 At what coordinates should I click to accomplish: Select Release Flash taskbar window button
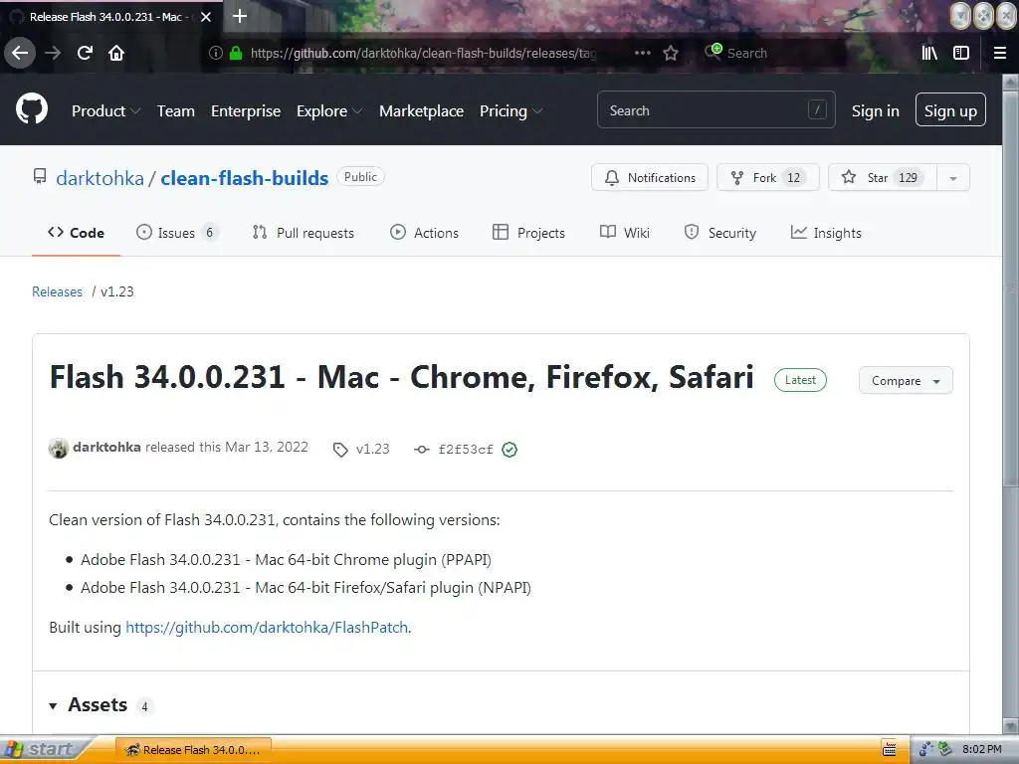[x=193, y=750]
